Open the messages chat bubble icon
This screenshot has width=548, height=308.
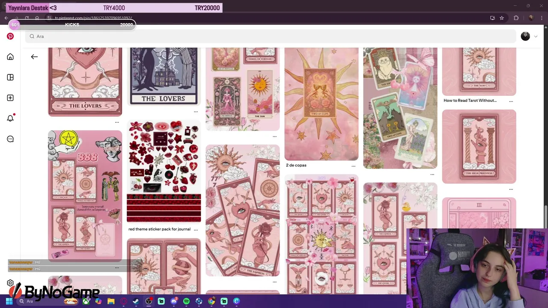click(x=10, y=139)
